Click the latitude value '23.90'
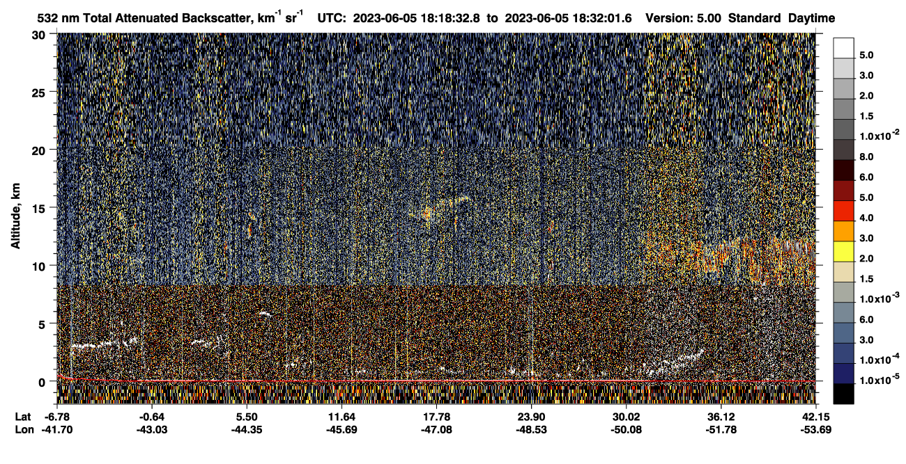This screenshot has width=906, height=464. tap(531, 417)
